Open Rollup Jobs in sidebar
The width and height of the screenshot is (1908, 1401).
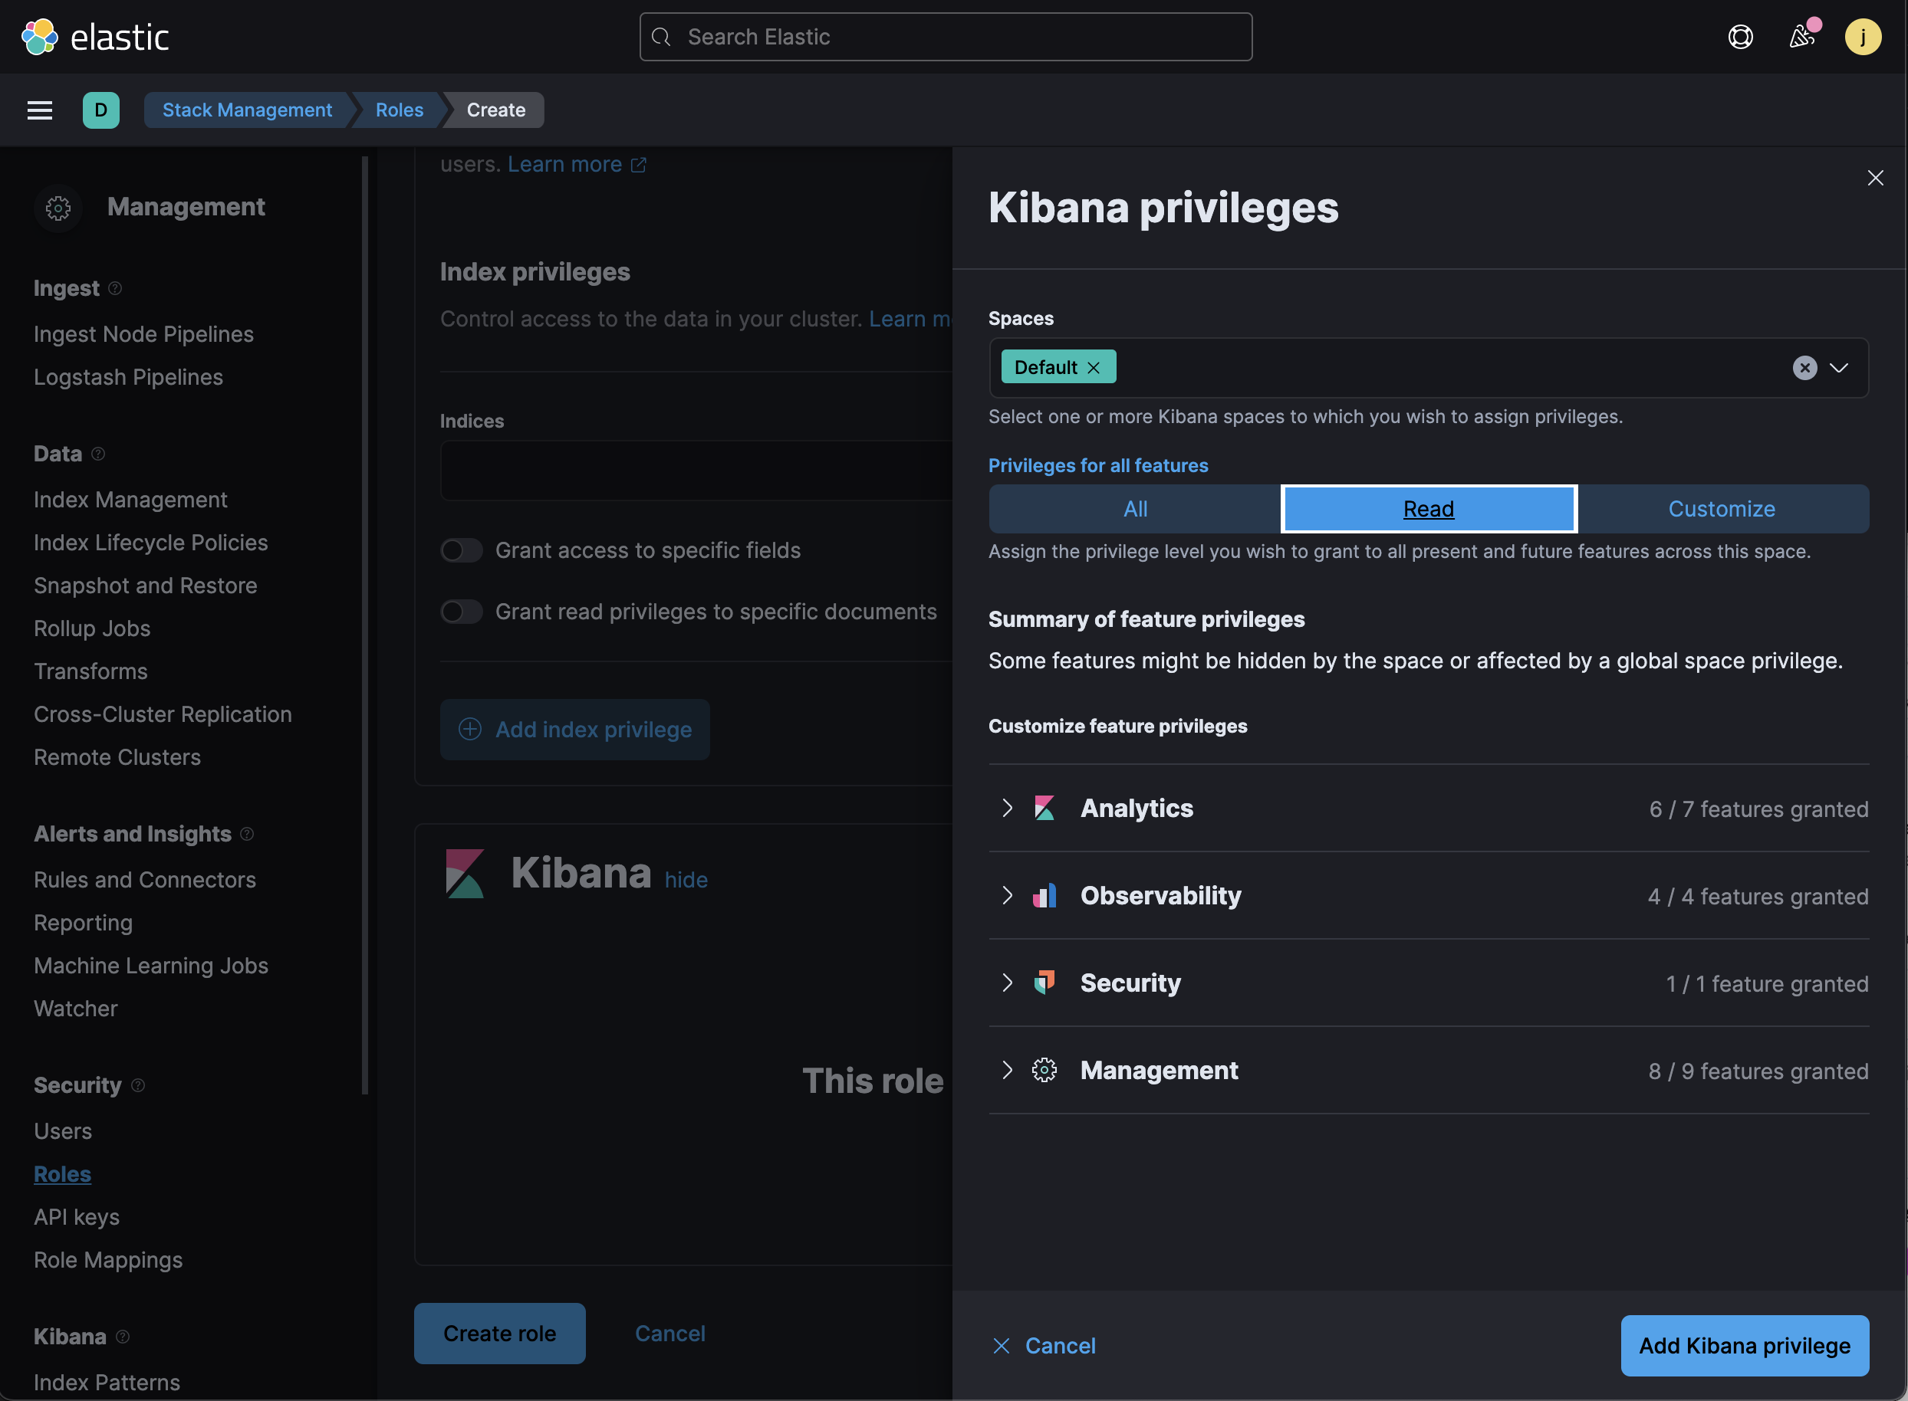(x=91, y=628)
